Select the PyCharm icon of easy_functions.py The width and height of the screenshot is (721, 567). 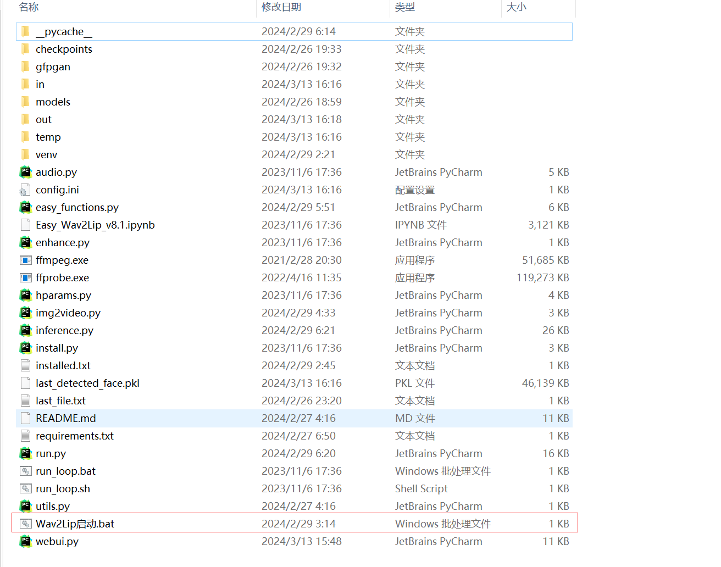pyautogui.click(x=25, y=207)
